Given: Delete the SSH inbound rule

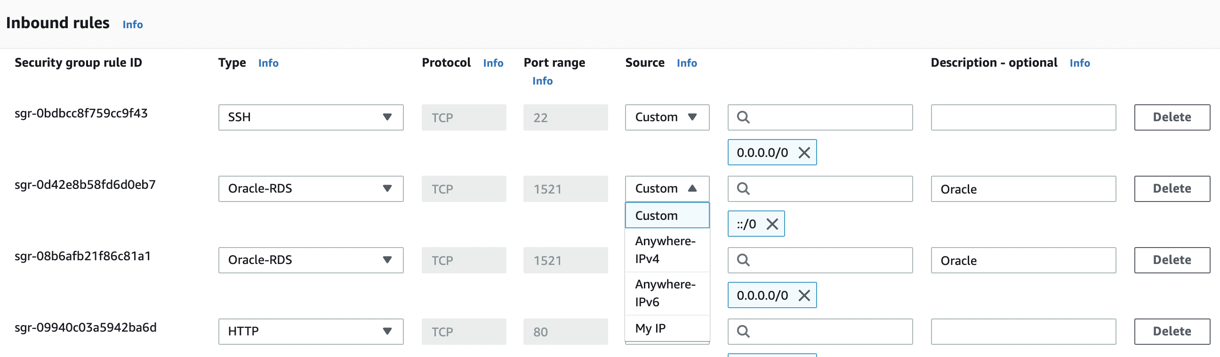Looking at the screenshot, I should (1172, 117).
